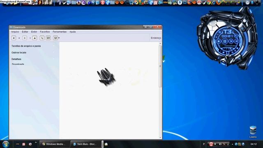Click the round quick launch taskbar icon
The width and height of the screenshot is (263, 148).
pyautogui.click(x=30, y=144)
